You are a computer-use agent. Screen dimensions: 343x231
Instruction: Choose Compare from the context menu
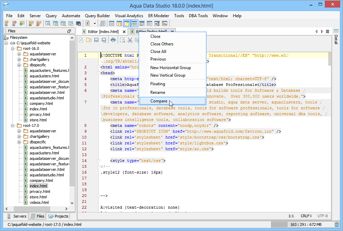coord(172,101)
